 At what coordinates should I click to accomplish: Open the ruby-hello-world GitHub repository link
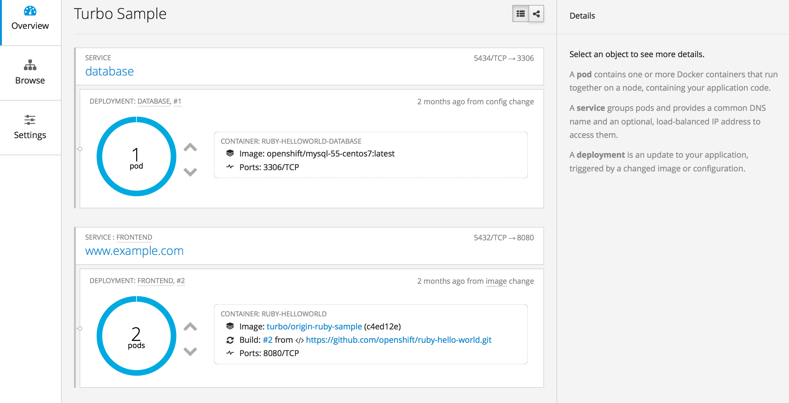click(x=399, y=340)
